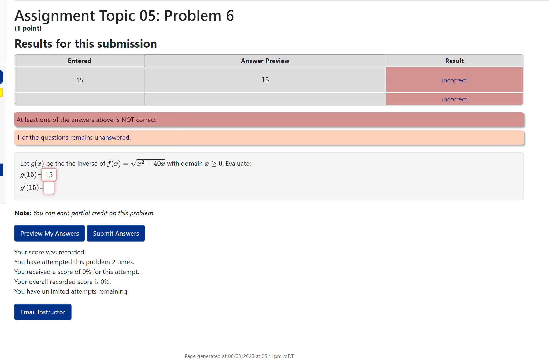Open the first 'incorrect' result link
The width and height of the screenshot is (549, 359).
pyautogui.click(x=454, y=80)
